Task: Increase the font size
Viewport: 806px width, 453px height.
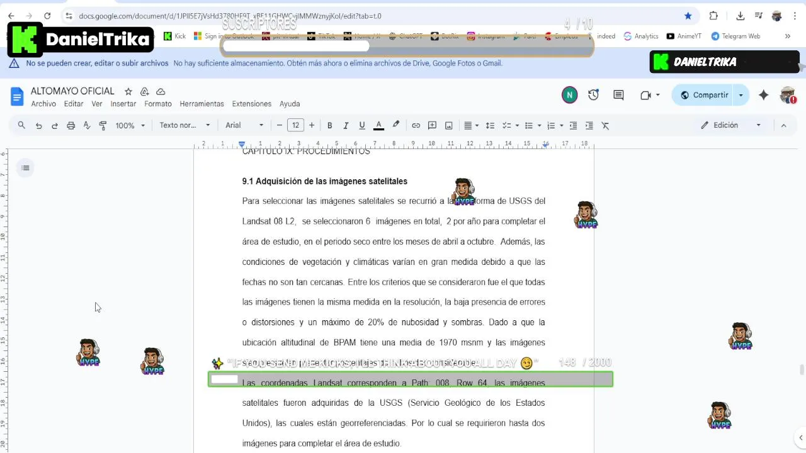Action: [312, 125]
